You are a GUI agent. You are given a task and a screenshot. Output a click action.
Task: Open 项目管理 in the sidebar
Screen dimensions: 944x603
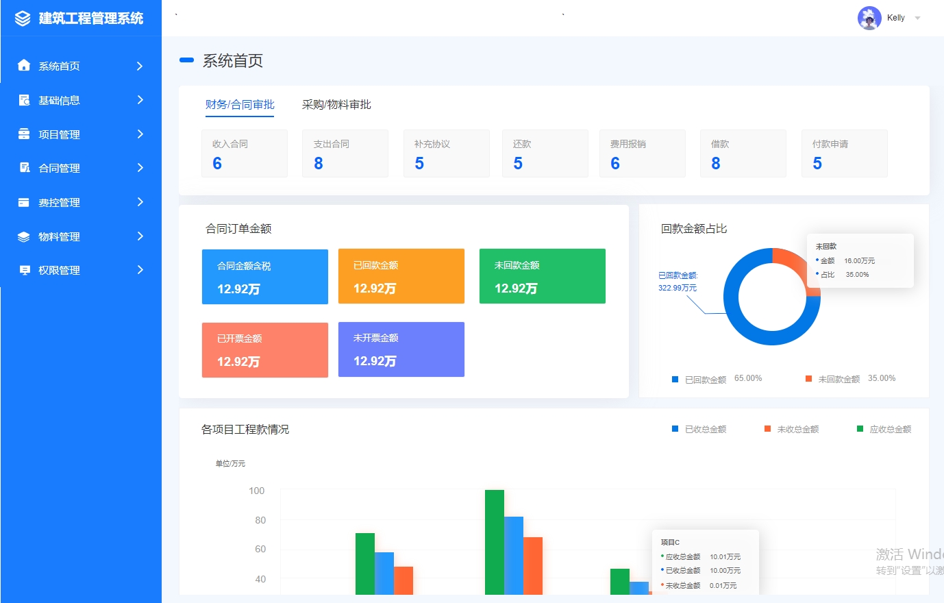pyautogui.click(x=81, y=134)
